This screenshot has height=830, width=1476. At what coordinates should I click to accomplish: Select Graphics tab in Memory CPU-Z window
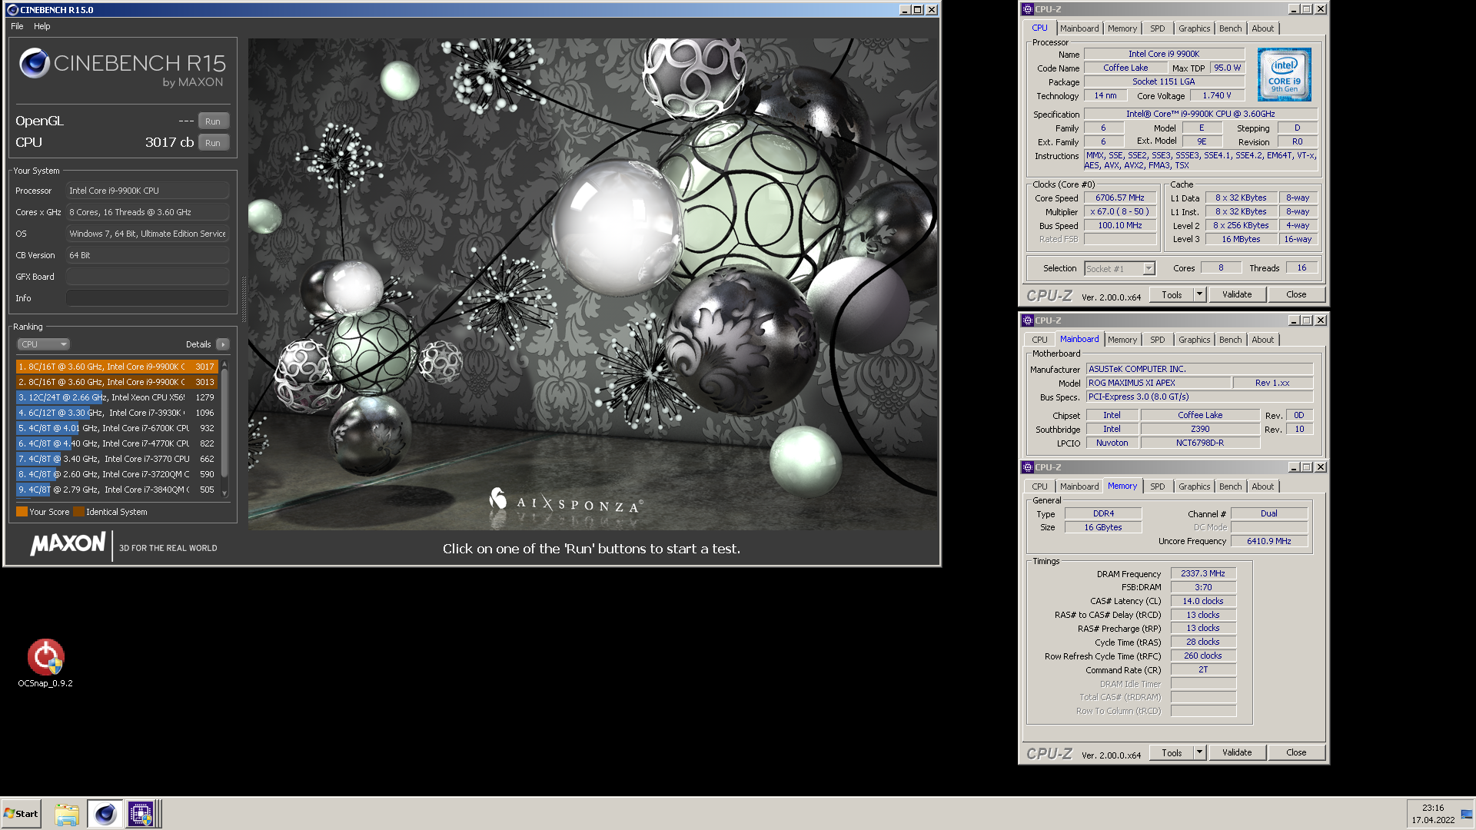pos(1194,486)
